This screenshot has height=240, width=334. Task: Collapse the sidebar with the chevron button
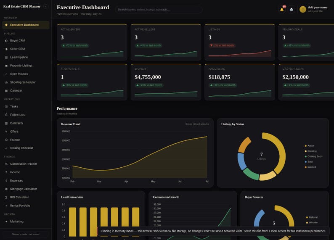45,7
